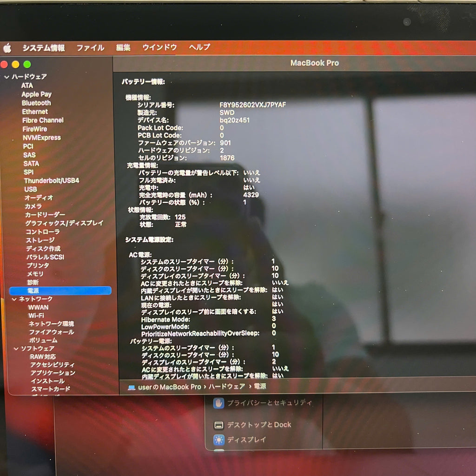Open the ヘルプ menu

pyautogui.click(x=199, y=47)
